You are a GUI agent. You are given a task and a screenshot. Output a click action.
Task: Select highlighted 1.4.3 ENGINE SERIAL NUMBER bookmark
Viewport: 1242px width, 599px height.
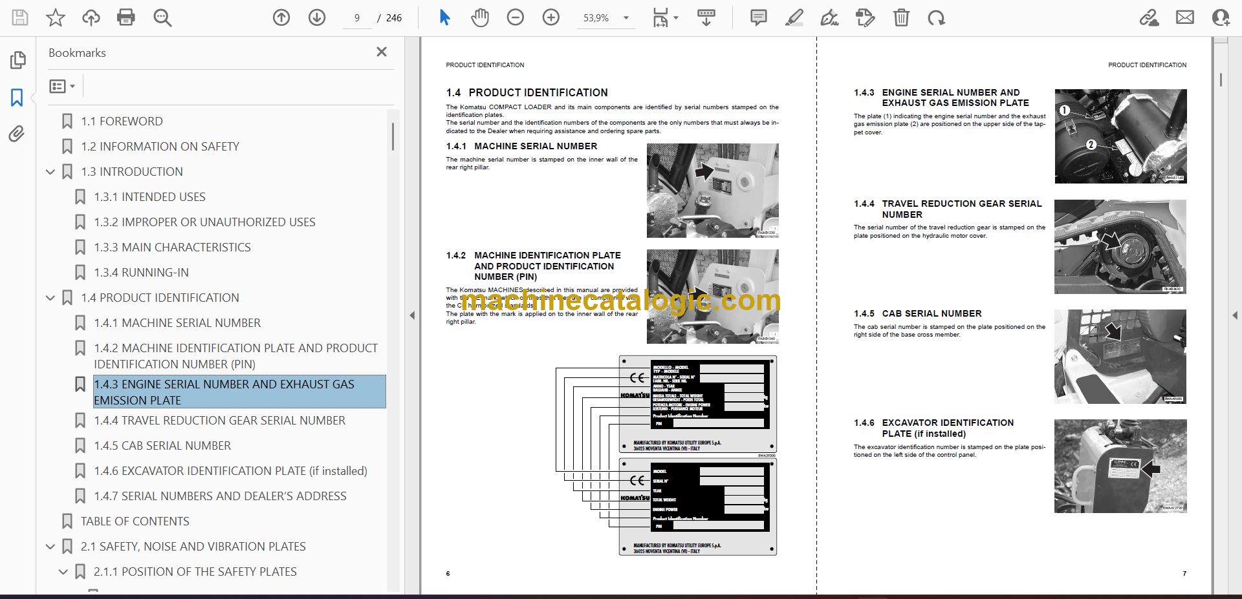pyautogui.click(x=239, y=392)
